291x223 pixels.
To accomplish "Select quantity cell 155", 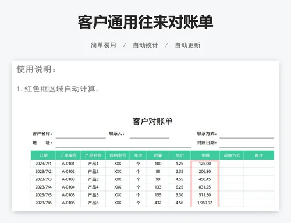I will [x=158, y=195].
